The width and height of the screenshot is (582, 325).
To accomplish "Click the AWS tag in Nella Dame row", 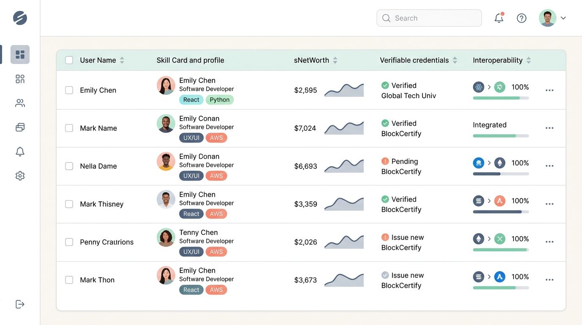I will pos(216,176).
